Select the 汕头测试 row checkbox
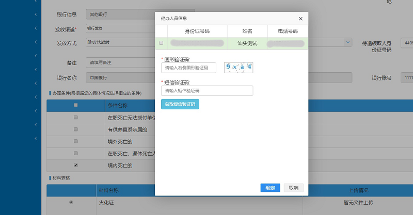The height and width of the screenshot is (215, 413). pos(161,43)
